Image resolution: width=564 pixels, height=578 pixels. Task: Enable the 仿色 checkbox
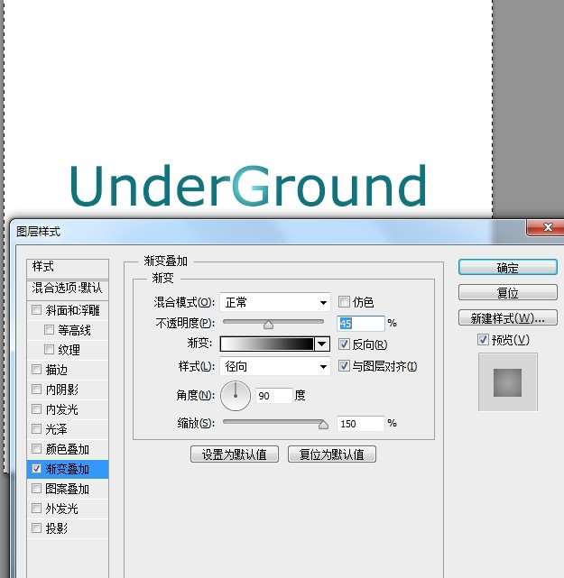344,302
